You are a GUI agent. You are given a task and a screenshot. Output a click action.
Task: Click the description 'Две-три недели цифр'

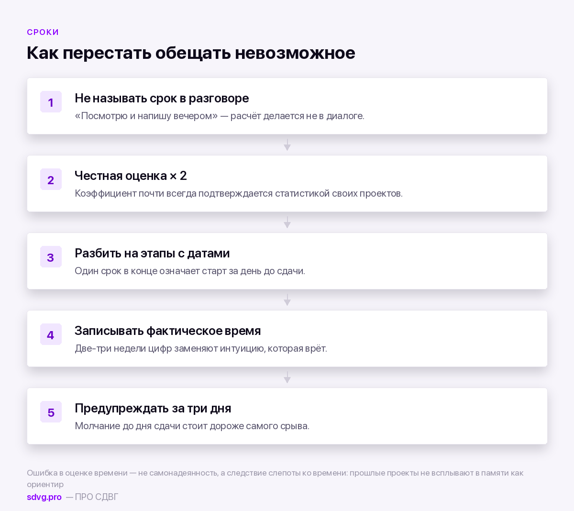pos(201,348)
